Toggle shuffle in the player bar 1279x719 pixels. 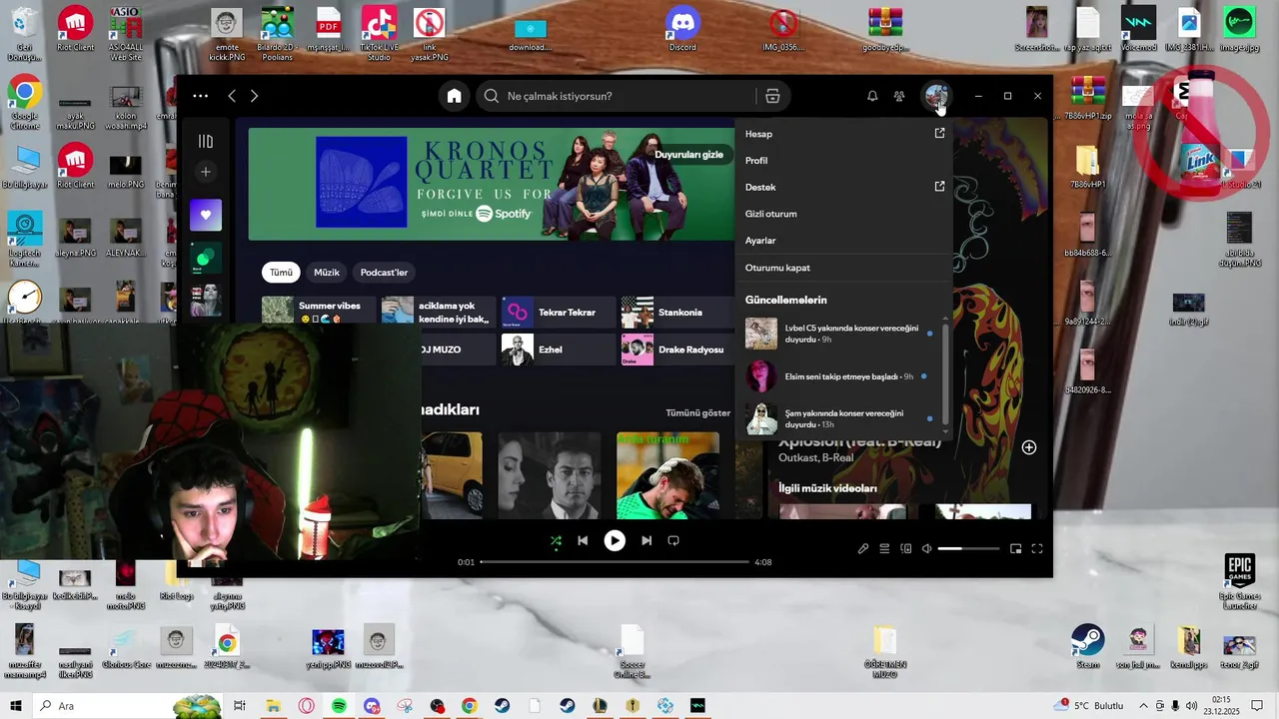[x=556, y=540]
